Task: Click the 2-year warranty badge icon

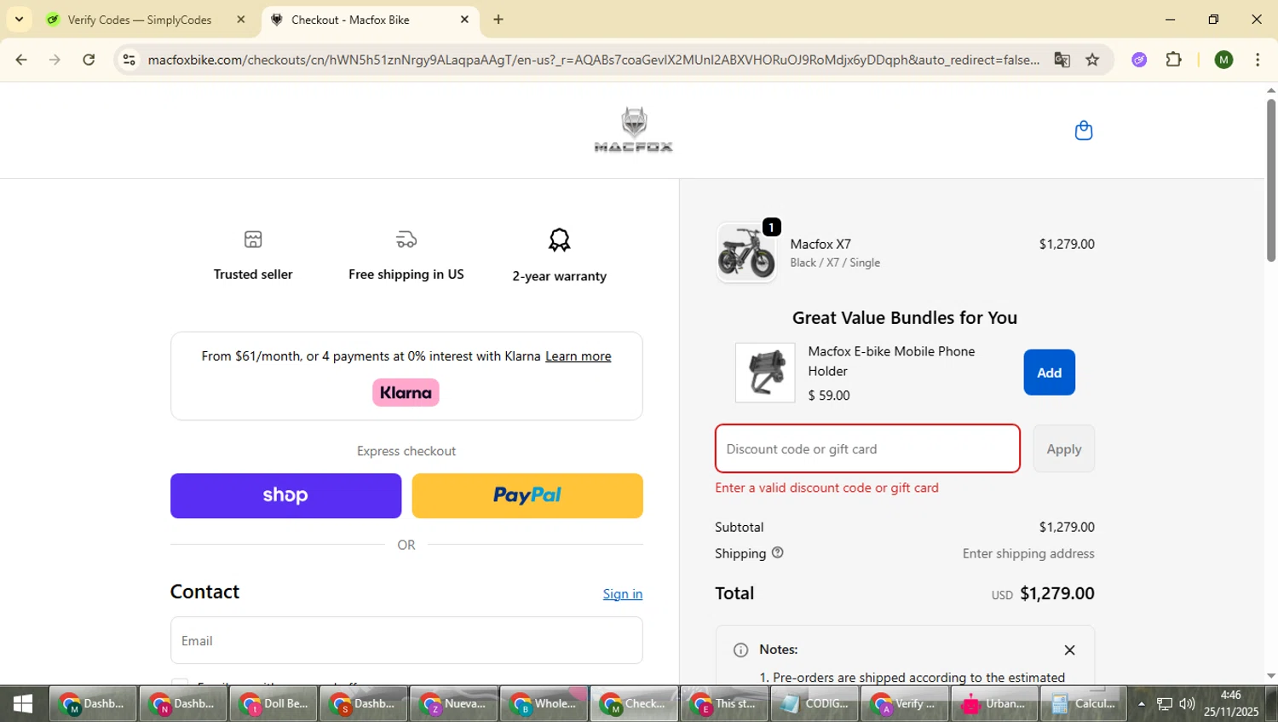Action: coord(559,240)
